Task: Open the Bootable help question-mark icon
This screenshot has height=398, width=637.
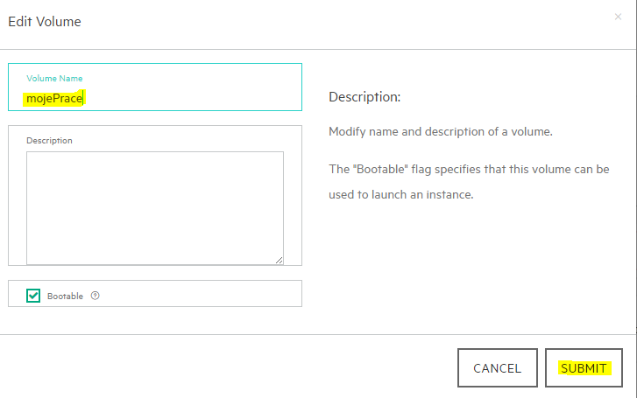Action: [95, 296]
